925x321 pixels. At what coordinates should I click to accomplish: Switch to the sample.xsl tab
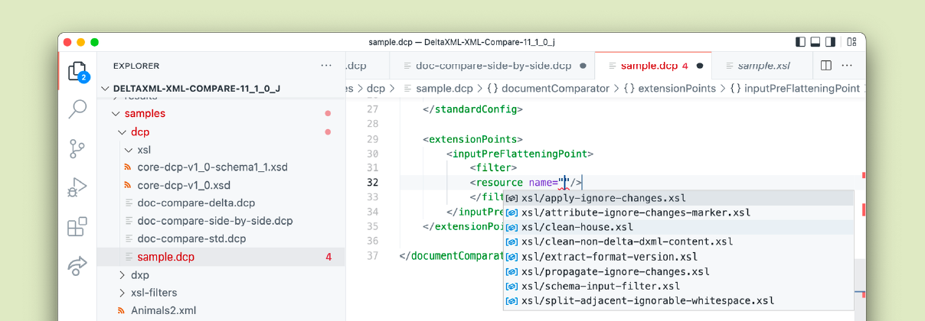(x=763, y=66)
